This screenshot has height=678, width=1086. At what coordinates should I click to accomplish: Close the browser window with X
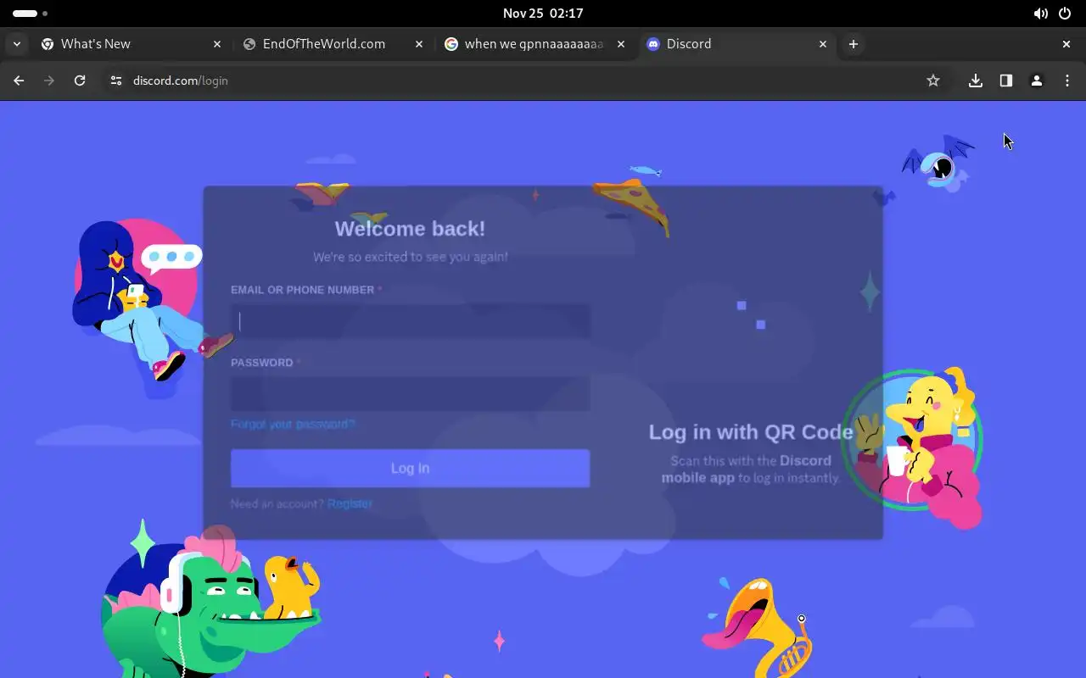point(1066,44)
